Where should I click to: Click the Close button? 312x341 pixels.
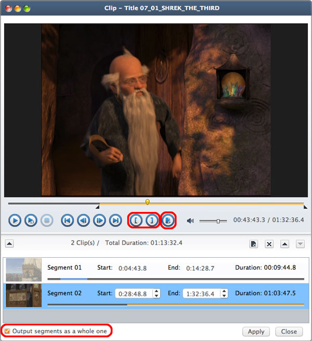pos(289,332)
